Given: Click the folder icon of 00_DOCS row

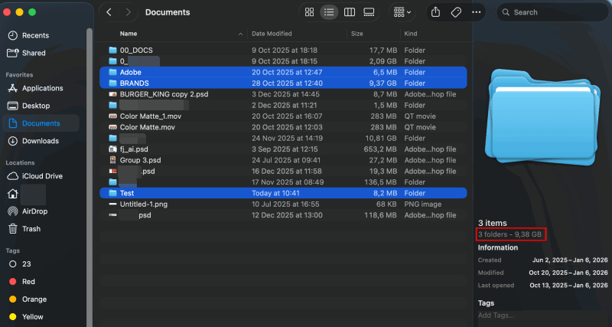Looking at the screenshot, I should tap(112, 50).
